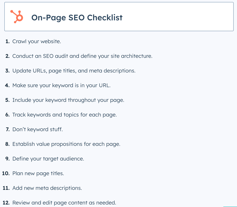Click 'Conduct an SEO audit' checklist item

point(82,56)
